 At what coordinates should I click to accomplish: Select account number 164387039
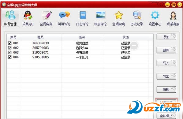click(x=41, y=43)
